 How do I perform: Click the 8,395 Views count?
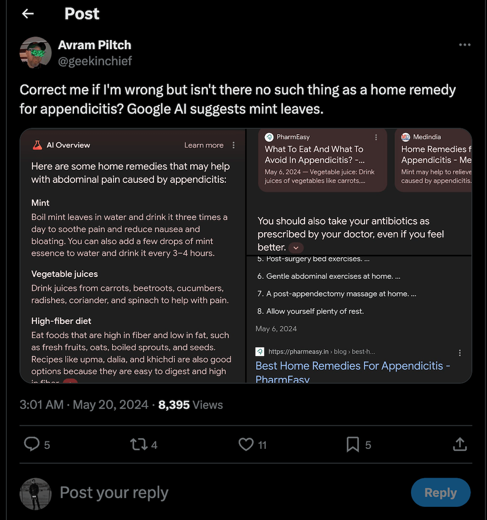190,405
